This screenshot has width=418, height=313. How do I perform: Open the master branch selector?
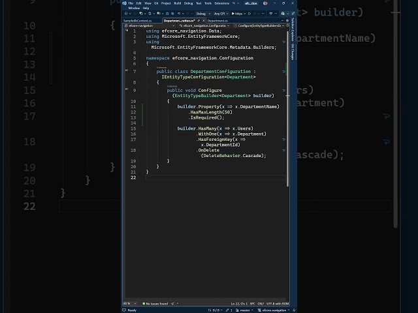pyautogui.click(x=244, y=310)
